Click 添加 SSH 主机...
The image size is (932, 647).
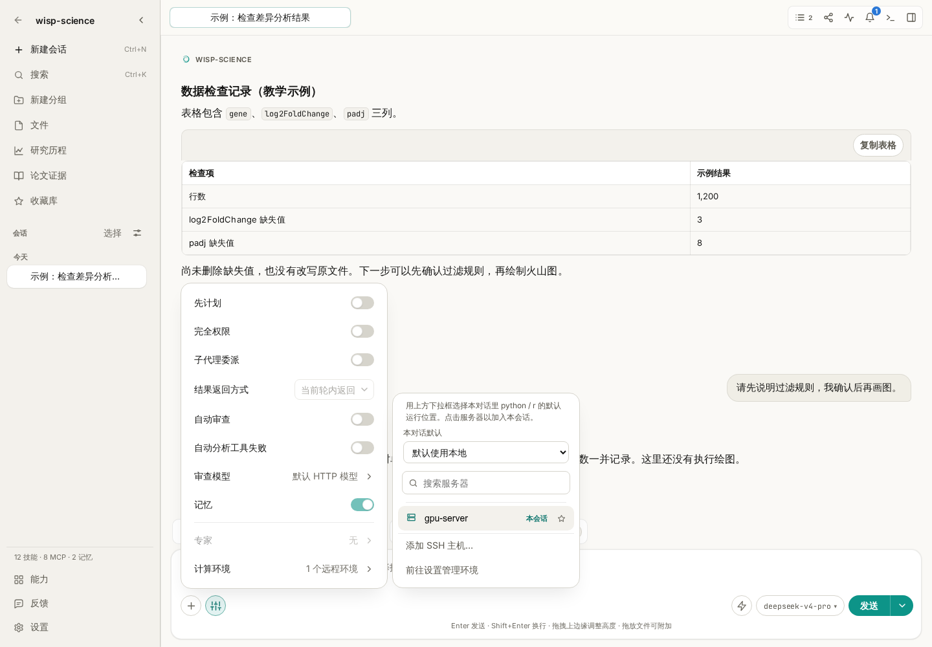pos(486,545)
